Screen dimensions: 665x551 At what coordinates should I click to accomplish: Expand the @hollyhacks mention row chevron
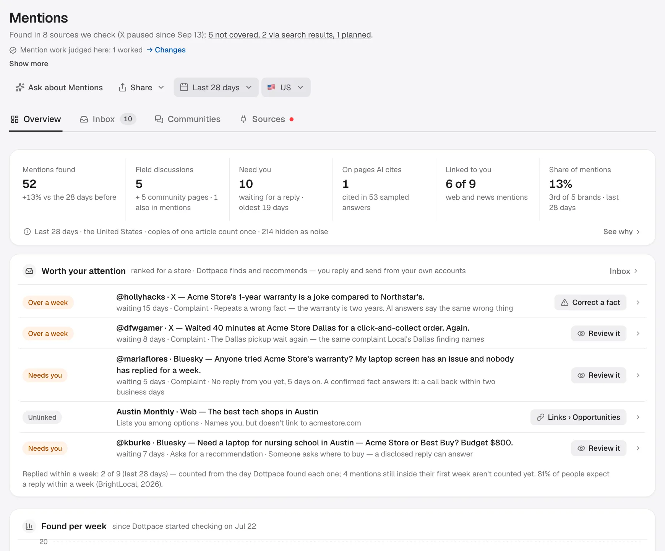coord(638,303)
